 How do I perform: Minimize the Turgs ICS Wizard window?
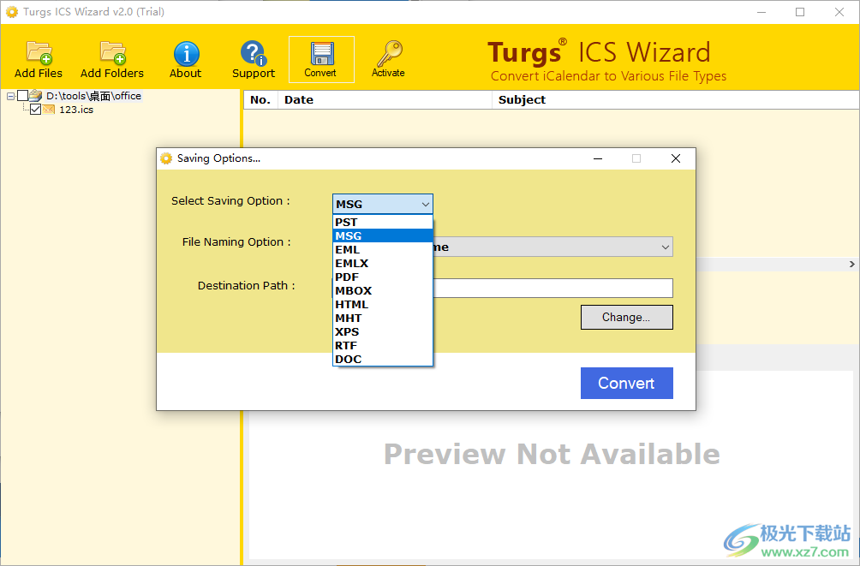pyautogui.click(x=761, y=12)
